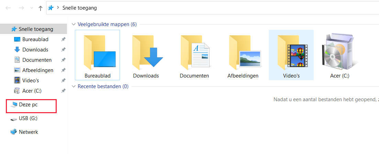This screenshot has width=379, height=154.
Task: Click the pin icon next to Downloads
Action: [x=63, y=49]
